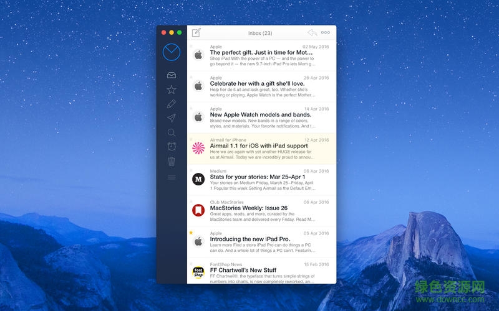Screen dimensions: 499x311
Task: Star the 'Celebrate her with a gift' email
Action: tap(191, 77)
